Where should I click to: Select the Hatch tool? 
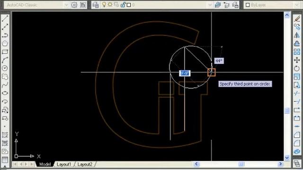5,135
